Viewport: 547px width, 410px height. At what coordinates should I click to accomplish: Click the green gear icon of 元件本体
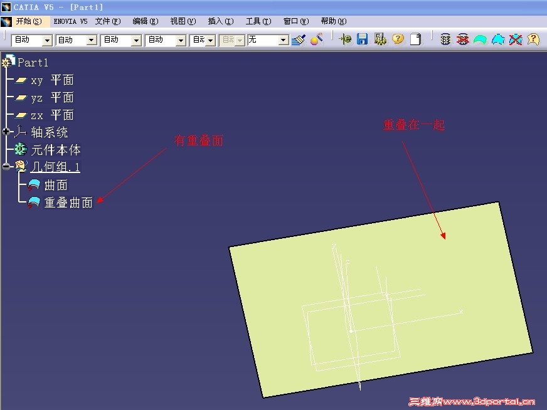coord(21,149)
